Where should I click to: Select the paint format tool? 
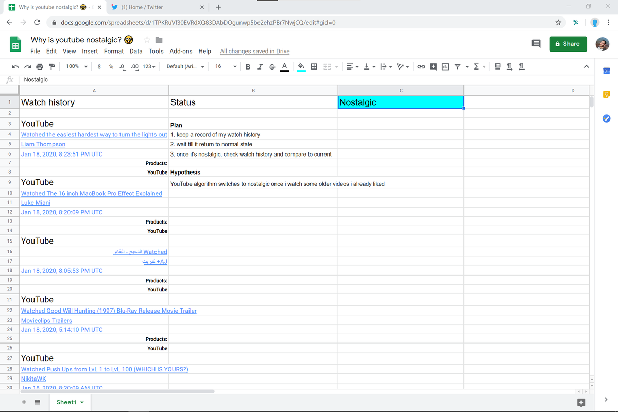pyautogui.click(x=51, y=67)
